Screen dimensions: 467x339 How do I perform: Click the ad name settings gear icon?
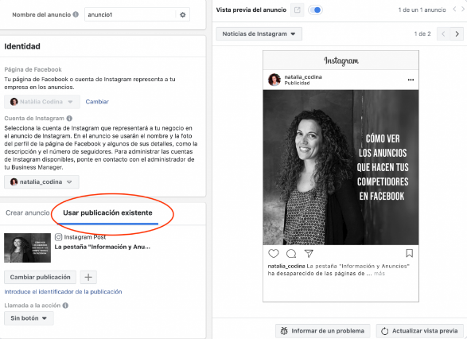point(182,14)
